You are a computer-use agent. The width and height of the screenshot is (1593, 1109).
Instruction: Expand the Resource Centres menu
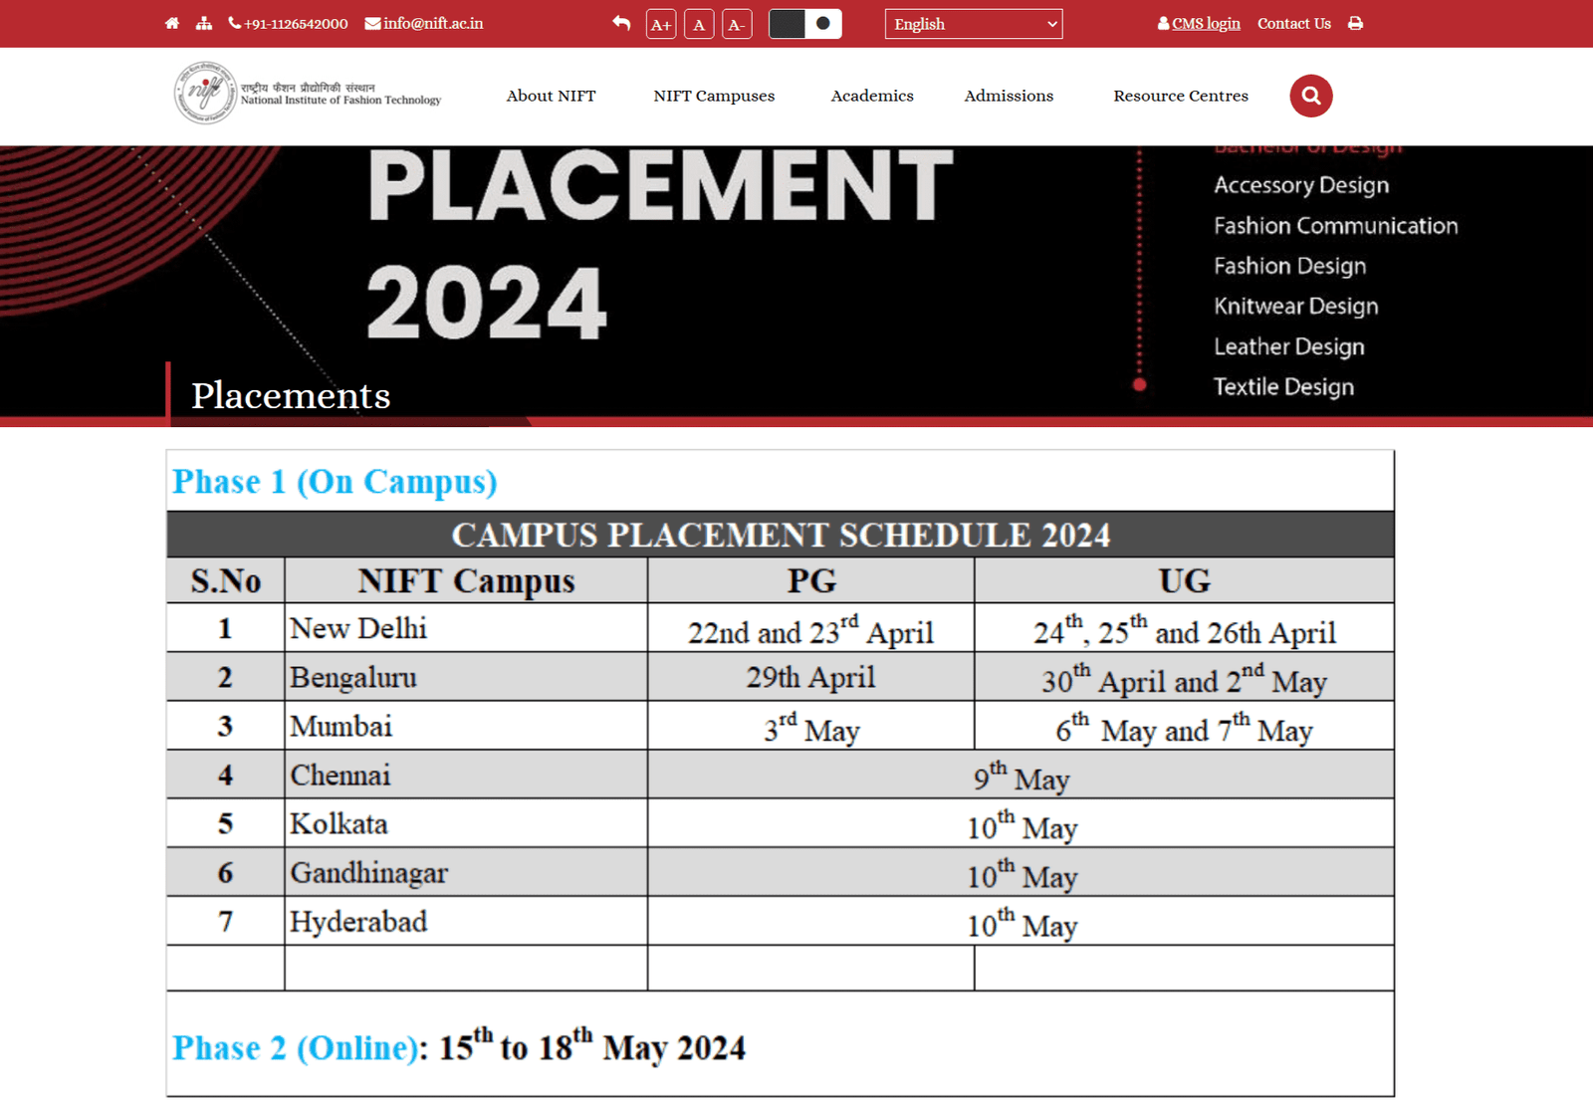tap(1181, 96)
